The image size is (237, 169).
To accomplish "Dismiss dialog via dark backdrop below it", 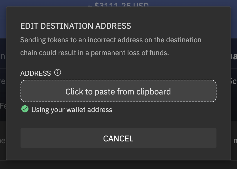I will pos(118,165).
